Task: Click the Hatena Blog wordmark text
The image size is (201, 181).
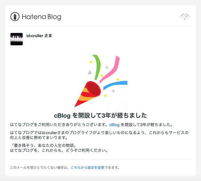Action: click(x=41, y=17)
